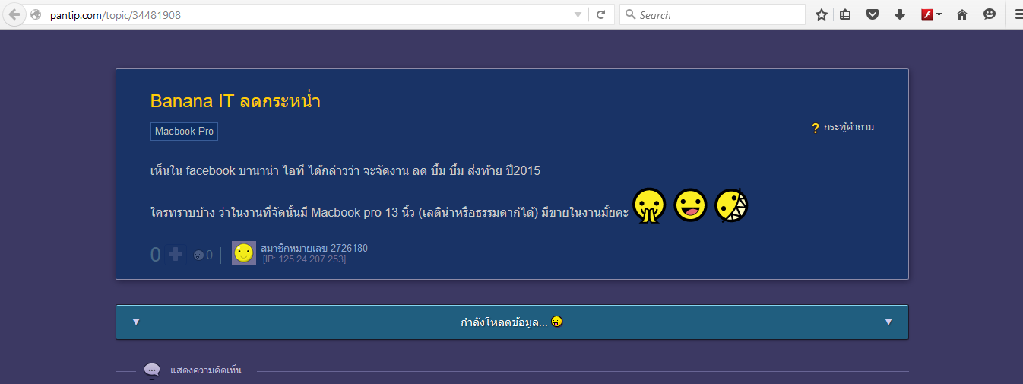Open the Firefox hamburger menu
This screenshot has height=384, width=1023.
pos(1018,14)
